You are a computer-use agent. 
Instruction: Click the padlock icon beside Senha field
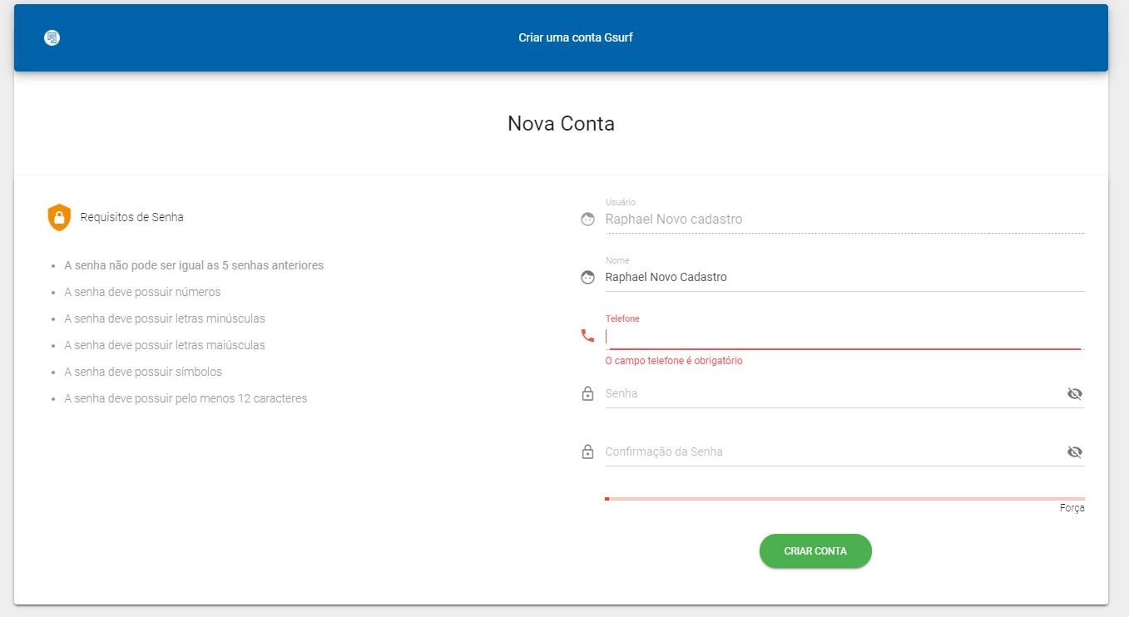click(x=587, y=394)
